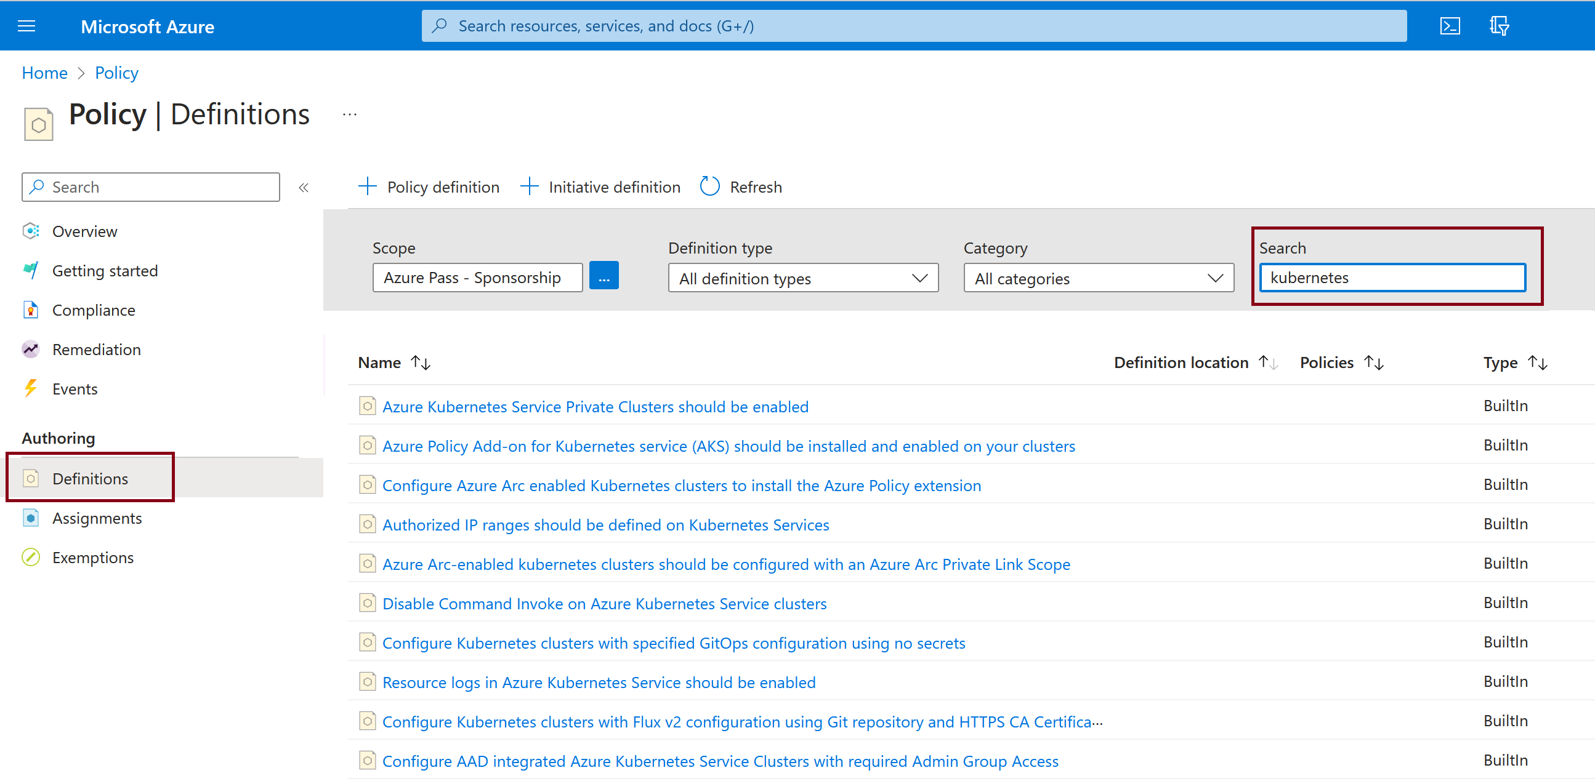Click the search magnifier in the global search bar
Screen dimensions: 1595x781
pos(440,25)
